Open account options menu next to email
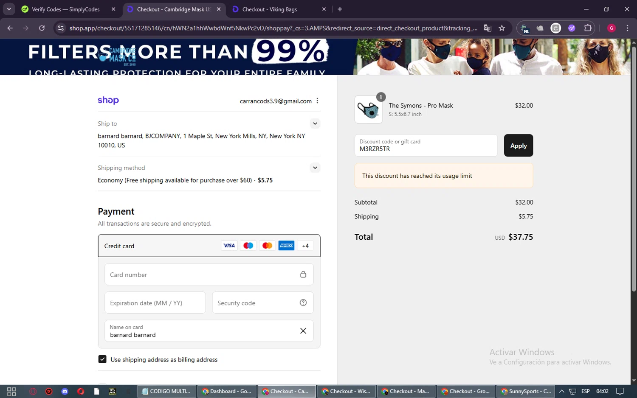Viewport: 637px width, 398px height. [x=317, y=101]
